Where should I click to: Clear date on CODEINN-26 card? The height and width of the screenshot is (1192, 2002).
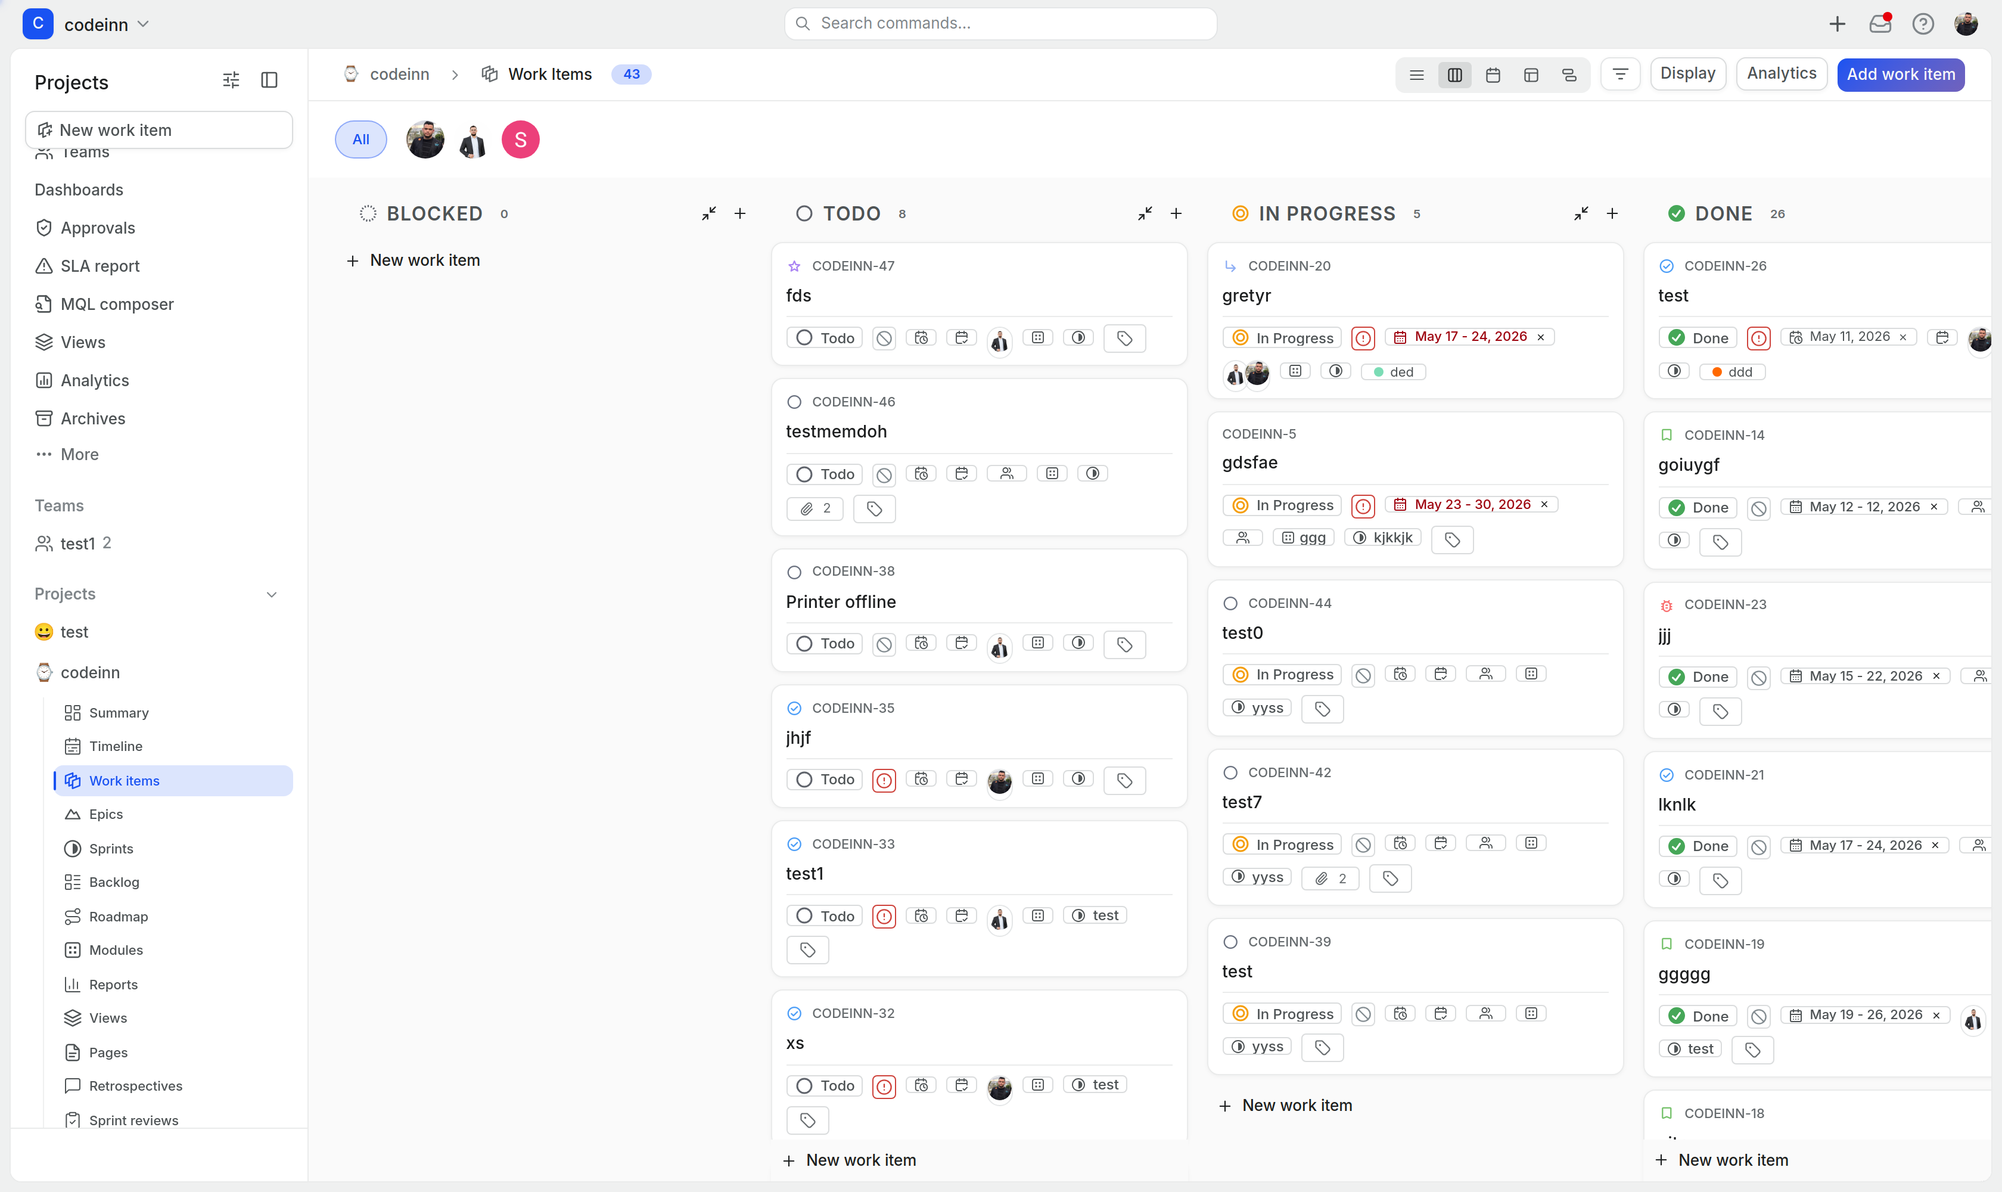pyautogui.click(x=1903, y=337)
